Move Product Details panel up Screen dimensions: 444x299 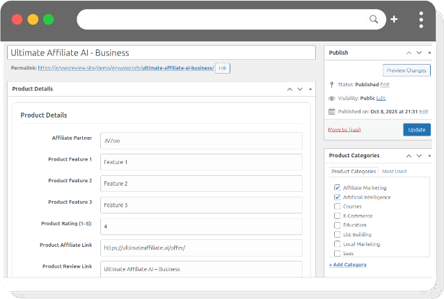pos(290,89)
